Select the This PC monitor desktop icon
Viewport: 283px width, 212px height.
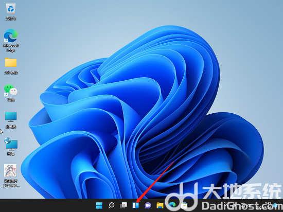coord(11,117)
